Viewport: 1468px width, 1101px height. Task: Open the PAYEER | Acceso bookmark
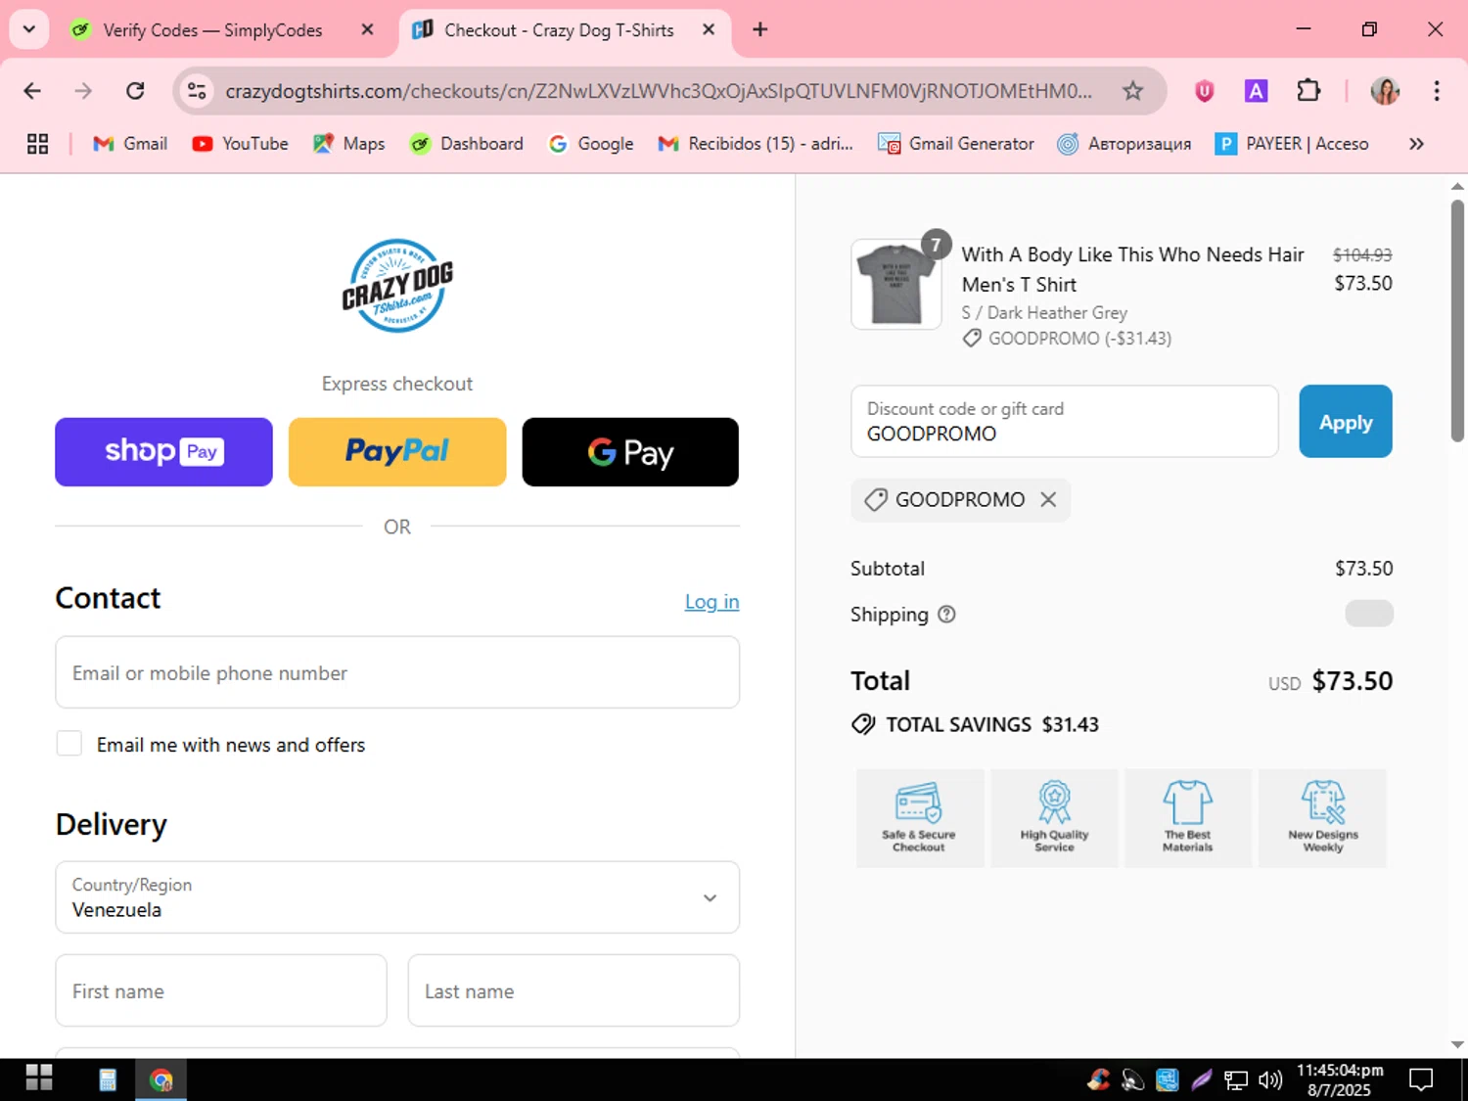(x=1292, y=144)
